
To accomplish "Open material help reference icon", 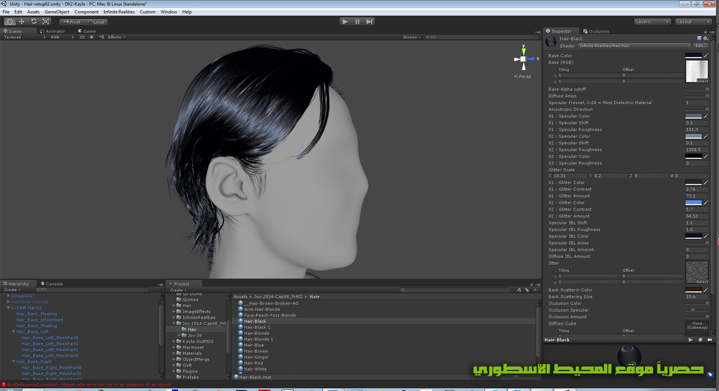I will [x=699, y=38].
